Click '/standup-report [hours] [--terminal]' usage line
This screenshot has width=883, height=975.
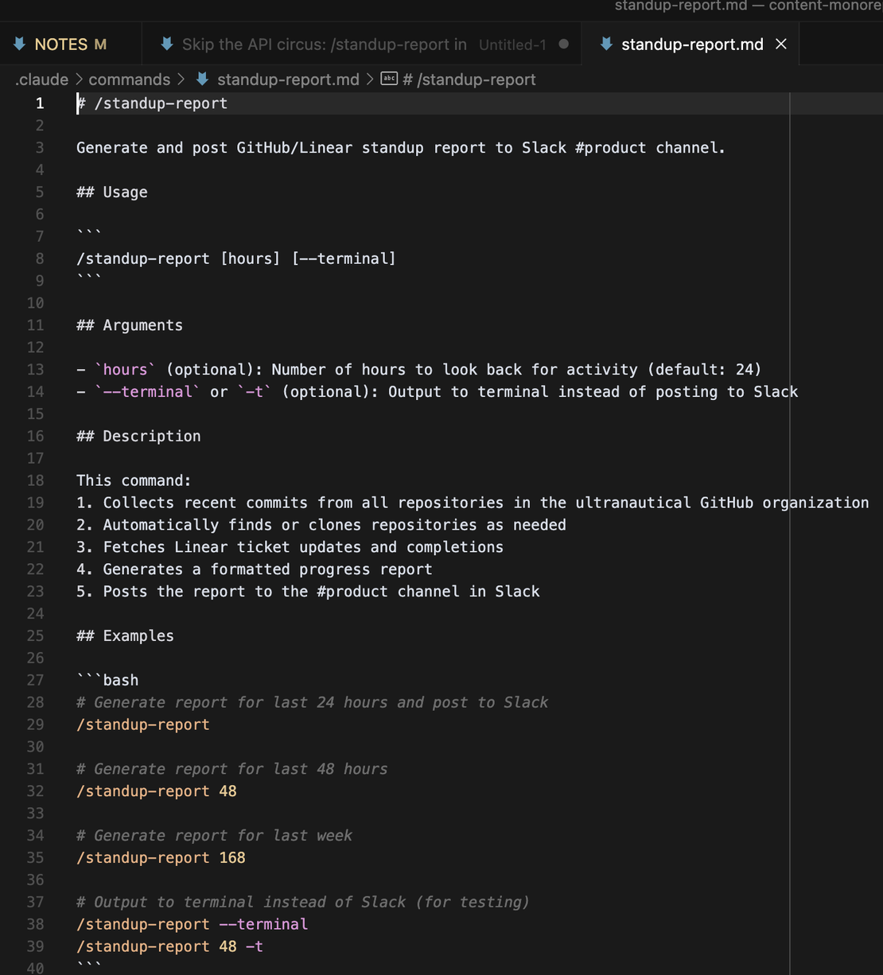tap(236, 258)
